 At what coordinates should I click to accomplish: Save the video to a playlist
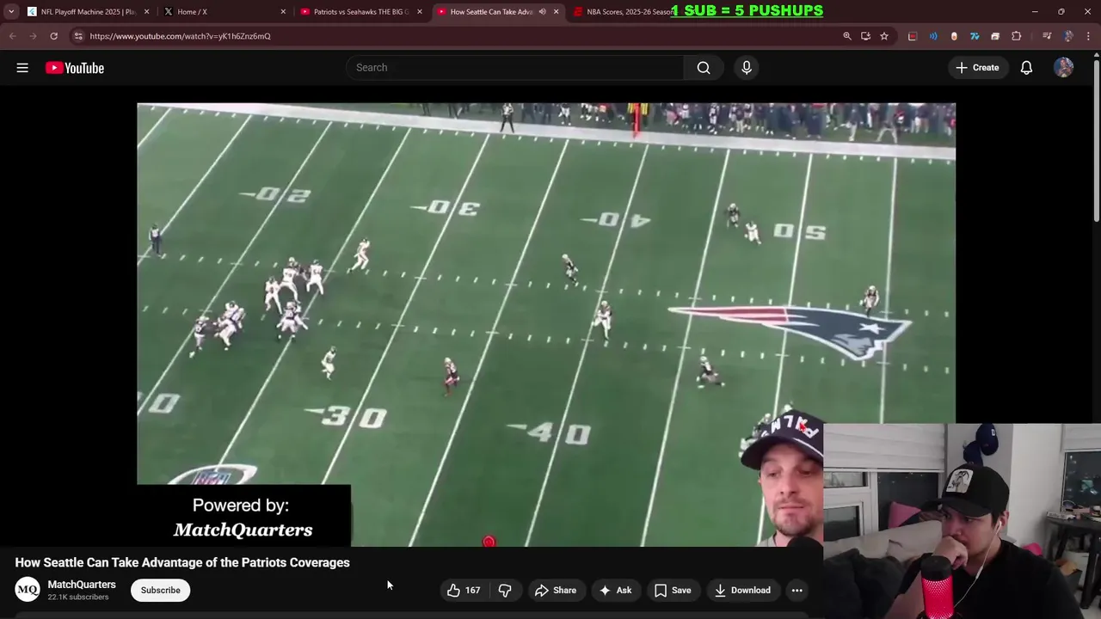click(x=673, y=590)
